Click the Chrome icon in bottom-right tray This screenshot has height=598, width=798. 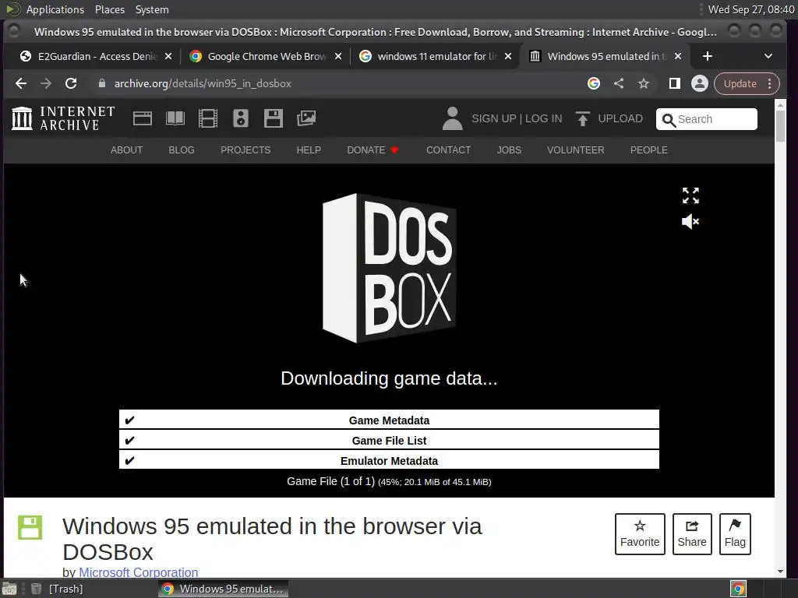(x=739, y=589)
